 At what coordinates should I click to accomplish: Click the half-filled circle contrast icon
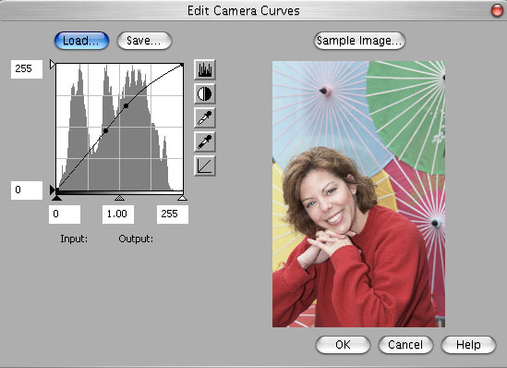(205, 94)
